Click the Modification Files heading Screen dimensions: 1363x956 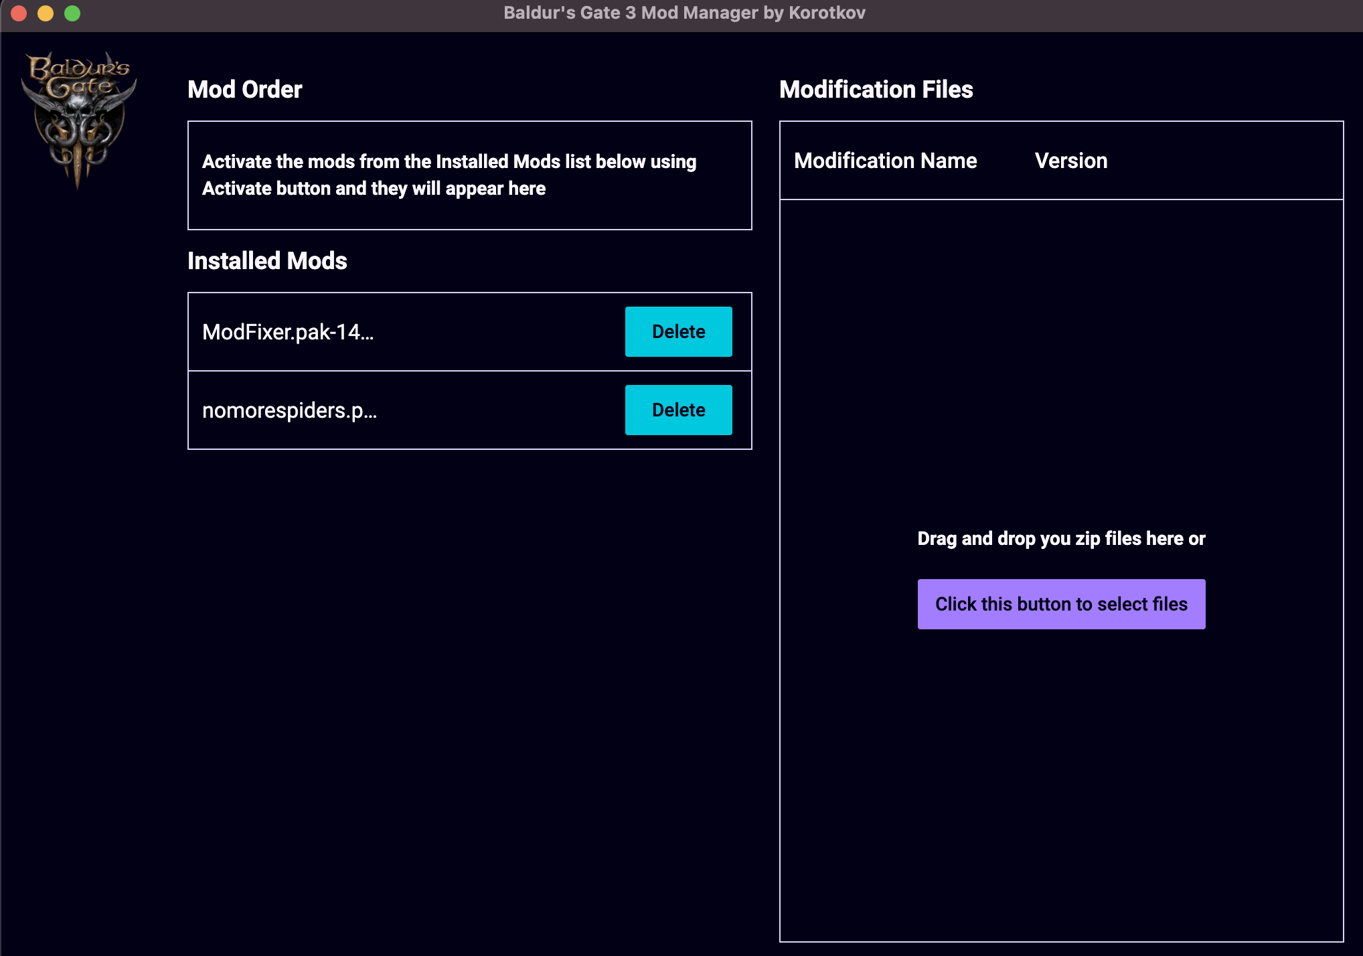click(x=876, y=89)
